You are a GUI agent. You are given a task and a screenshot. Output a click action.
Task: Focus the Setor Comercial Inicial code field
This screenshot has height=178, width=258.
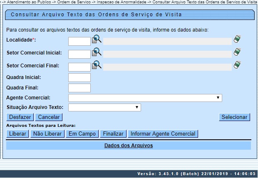[79, 54]
